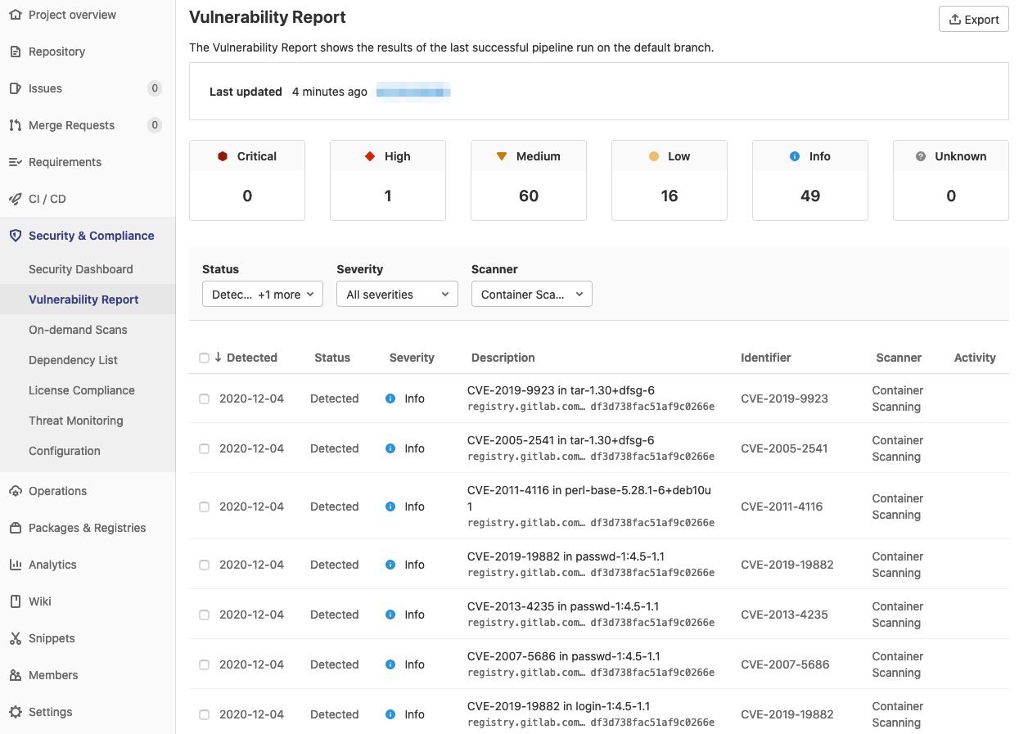The width and height of the screenshot is (1019, 734).
Task: Click the Security & Compliance shield icon
Action: tap(15, 236)
